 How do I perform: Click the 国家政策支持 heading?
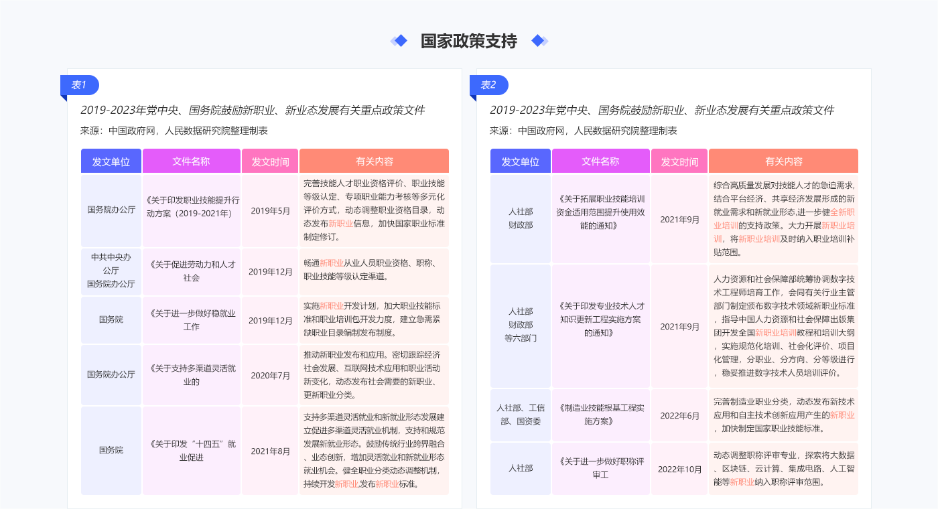468,41
